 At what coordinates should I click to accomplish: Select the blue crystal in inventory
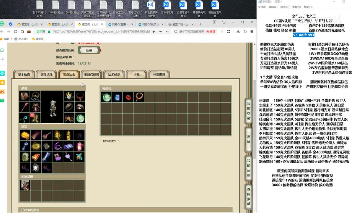point(117,97)
